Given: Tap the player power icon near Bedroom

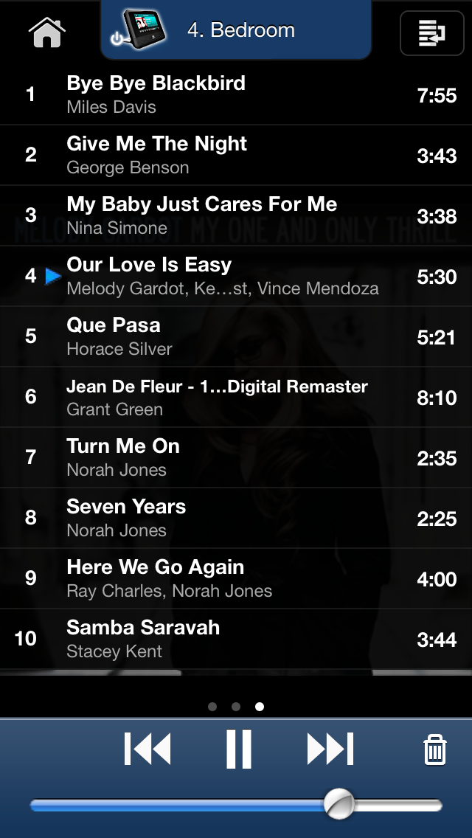Looking at the screenshot, I should tap(117, 39).
